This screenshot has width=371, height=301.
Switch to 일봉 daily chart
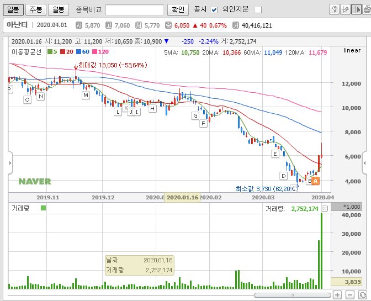[13, 9]
